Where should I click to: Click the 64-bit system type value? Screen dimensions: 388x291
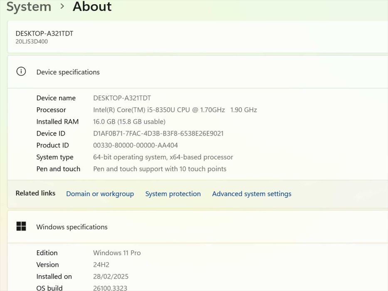[x=163, y=157]
